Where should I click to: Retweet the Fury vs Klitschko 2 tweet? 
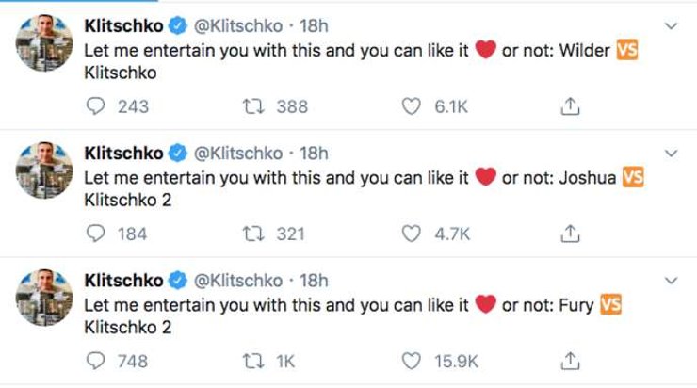point(251,361)
